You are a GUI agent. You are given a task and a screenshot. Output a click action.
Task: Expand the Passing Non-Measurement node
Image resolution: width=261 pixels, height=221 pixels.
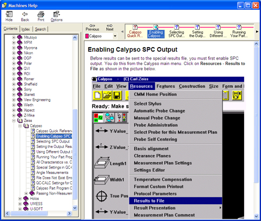26,193
